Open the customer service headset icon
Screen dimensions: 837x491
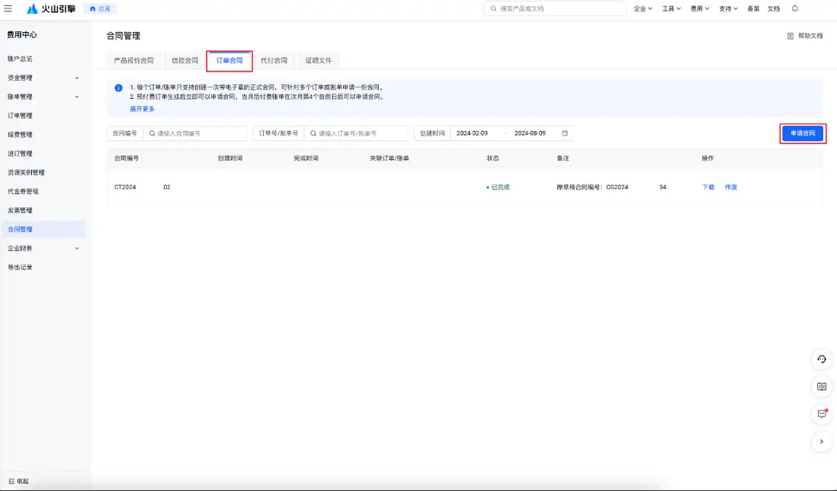coord(822,359)
